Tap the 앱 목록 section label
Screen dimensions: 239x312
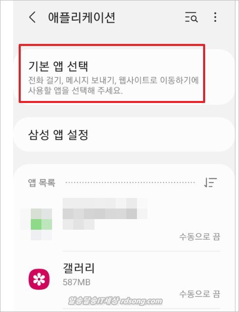tap(41, 182)
